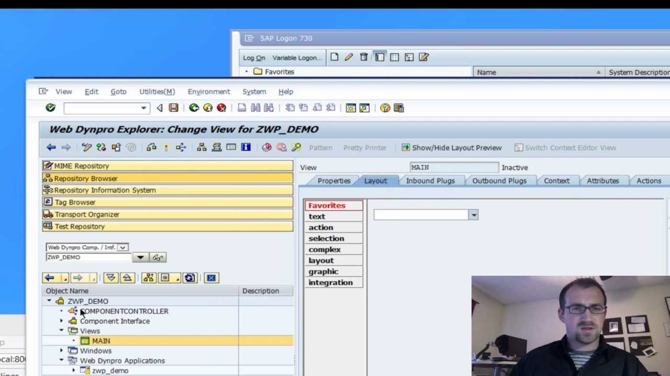
Task: Click the yellow Exit icon
Action: [x=208, y=108]
